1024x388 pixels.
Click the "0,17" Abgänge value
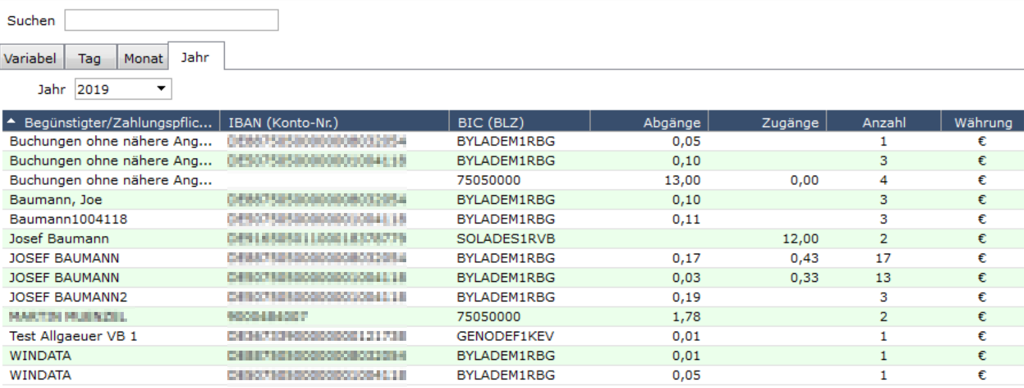click(x=687, y=258)
